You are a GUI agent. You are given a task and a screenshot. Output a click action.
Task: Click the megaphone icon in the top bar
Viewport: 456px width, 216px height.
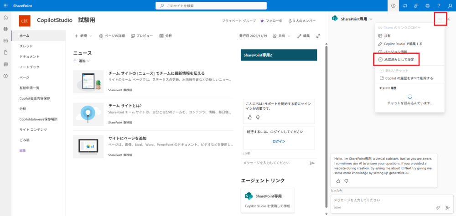(404, 5)
